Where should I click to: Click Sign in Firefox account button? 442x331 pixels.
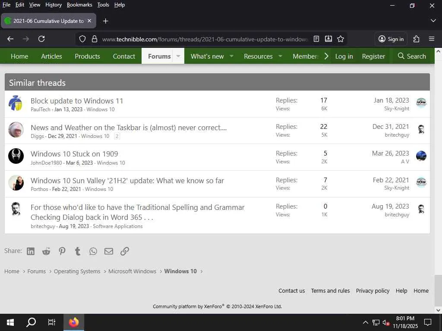pos(391,39)
